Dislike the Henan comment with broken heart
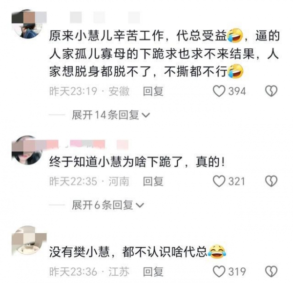Viewport: 293px width, 283px height. [x=271, y=181]
